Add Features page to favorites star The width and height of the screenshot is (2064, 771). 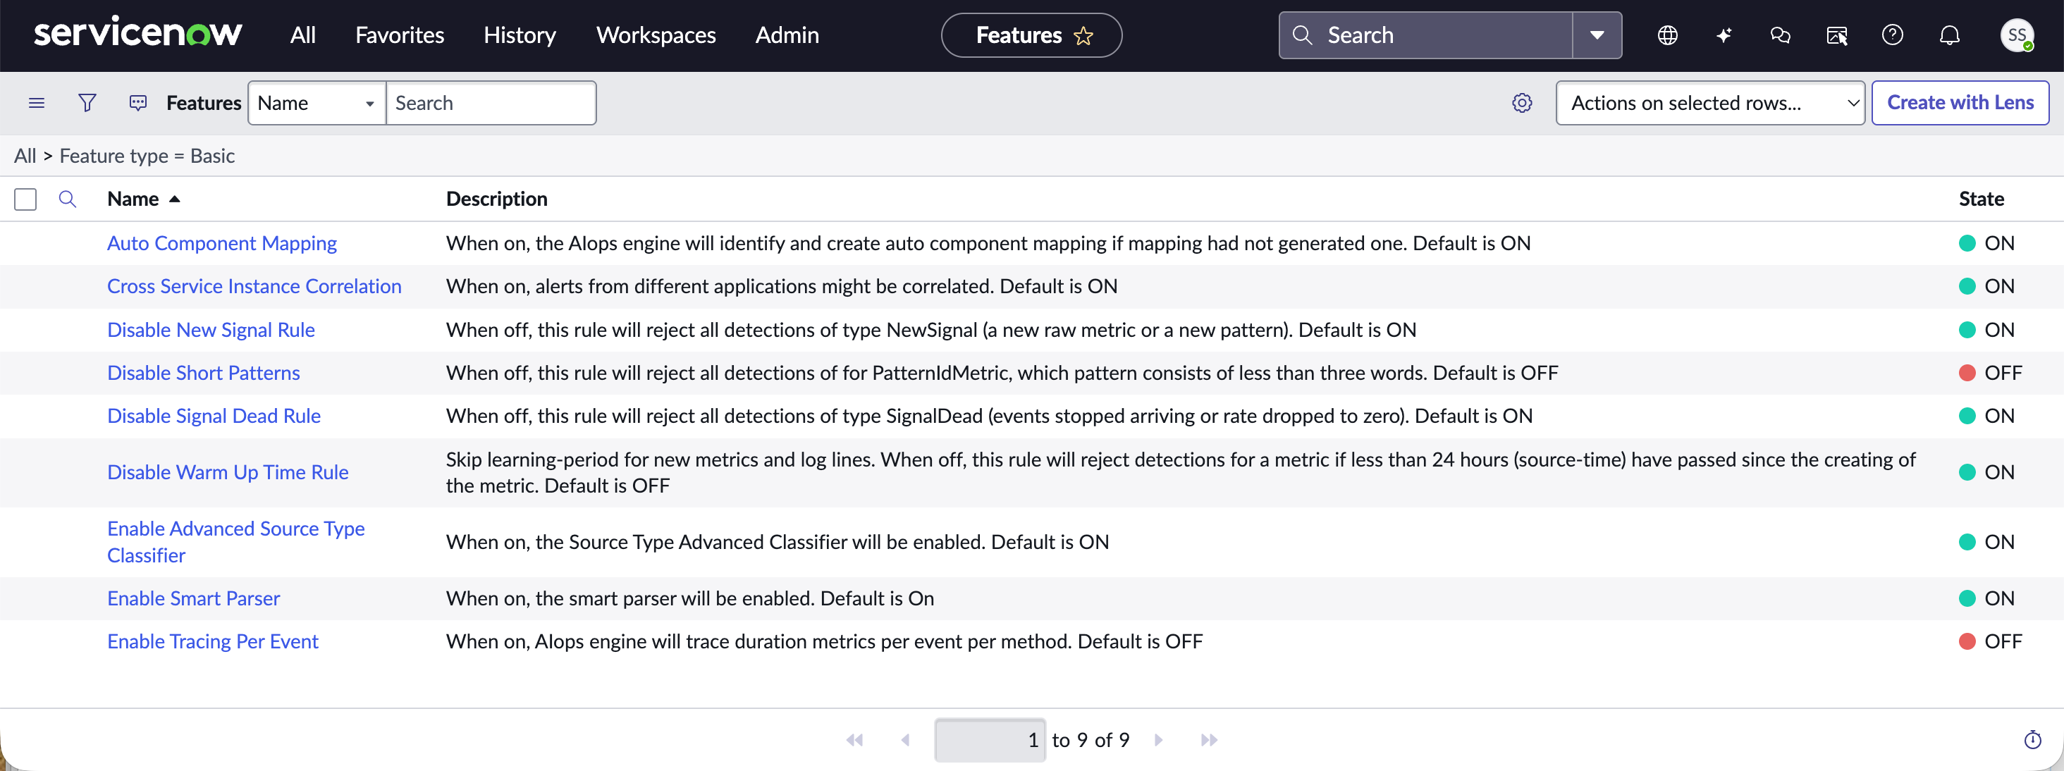pyautogui.click(x=1083, y=35)
